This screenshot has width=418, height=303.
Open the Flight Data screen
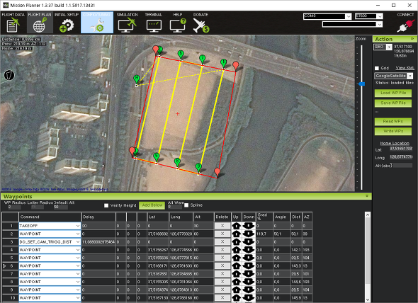tap(13, 23)
